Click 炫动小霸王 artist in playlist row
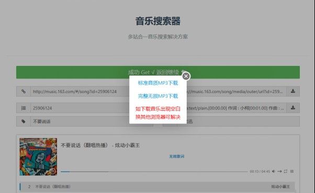 (x=280, y=187)
